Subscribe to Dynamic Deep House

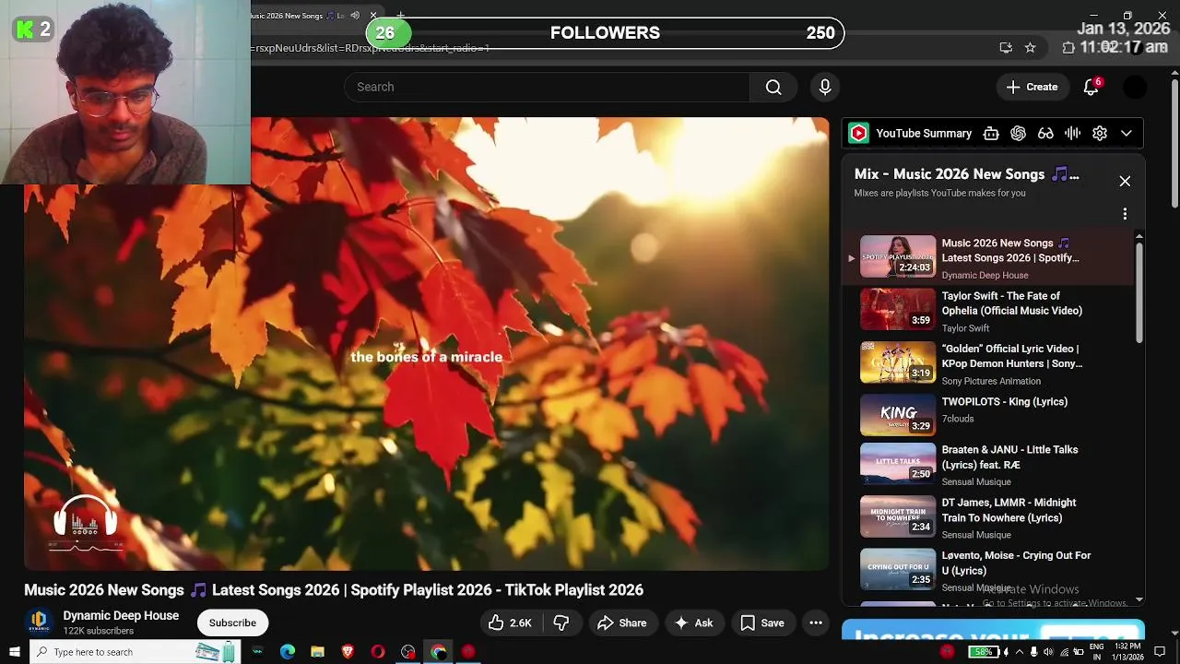point(232,622)
